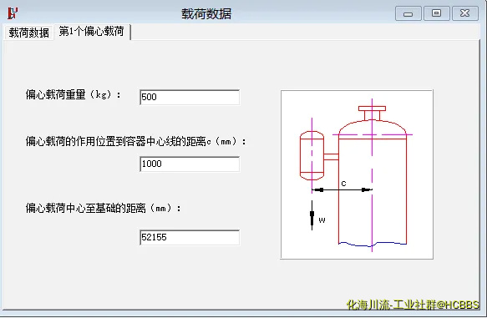Close the 载荷数据 dialog
Image resolution: width=487 pixels, height=318 pixels.
[465, 13]
